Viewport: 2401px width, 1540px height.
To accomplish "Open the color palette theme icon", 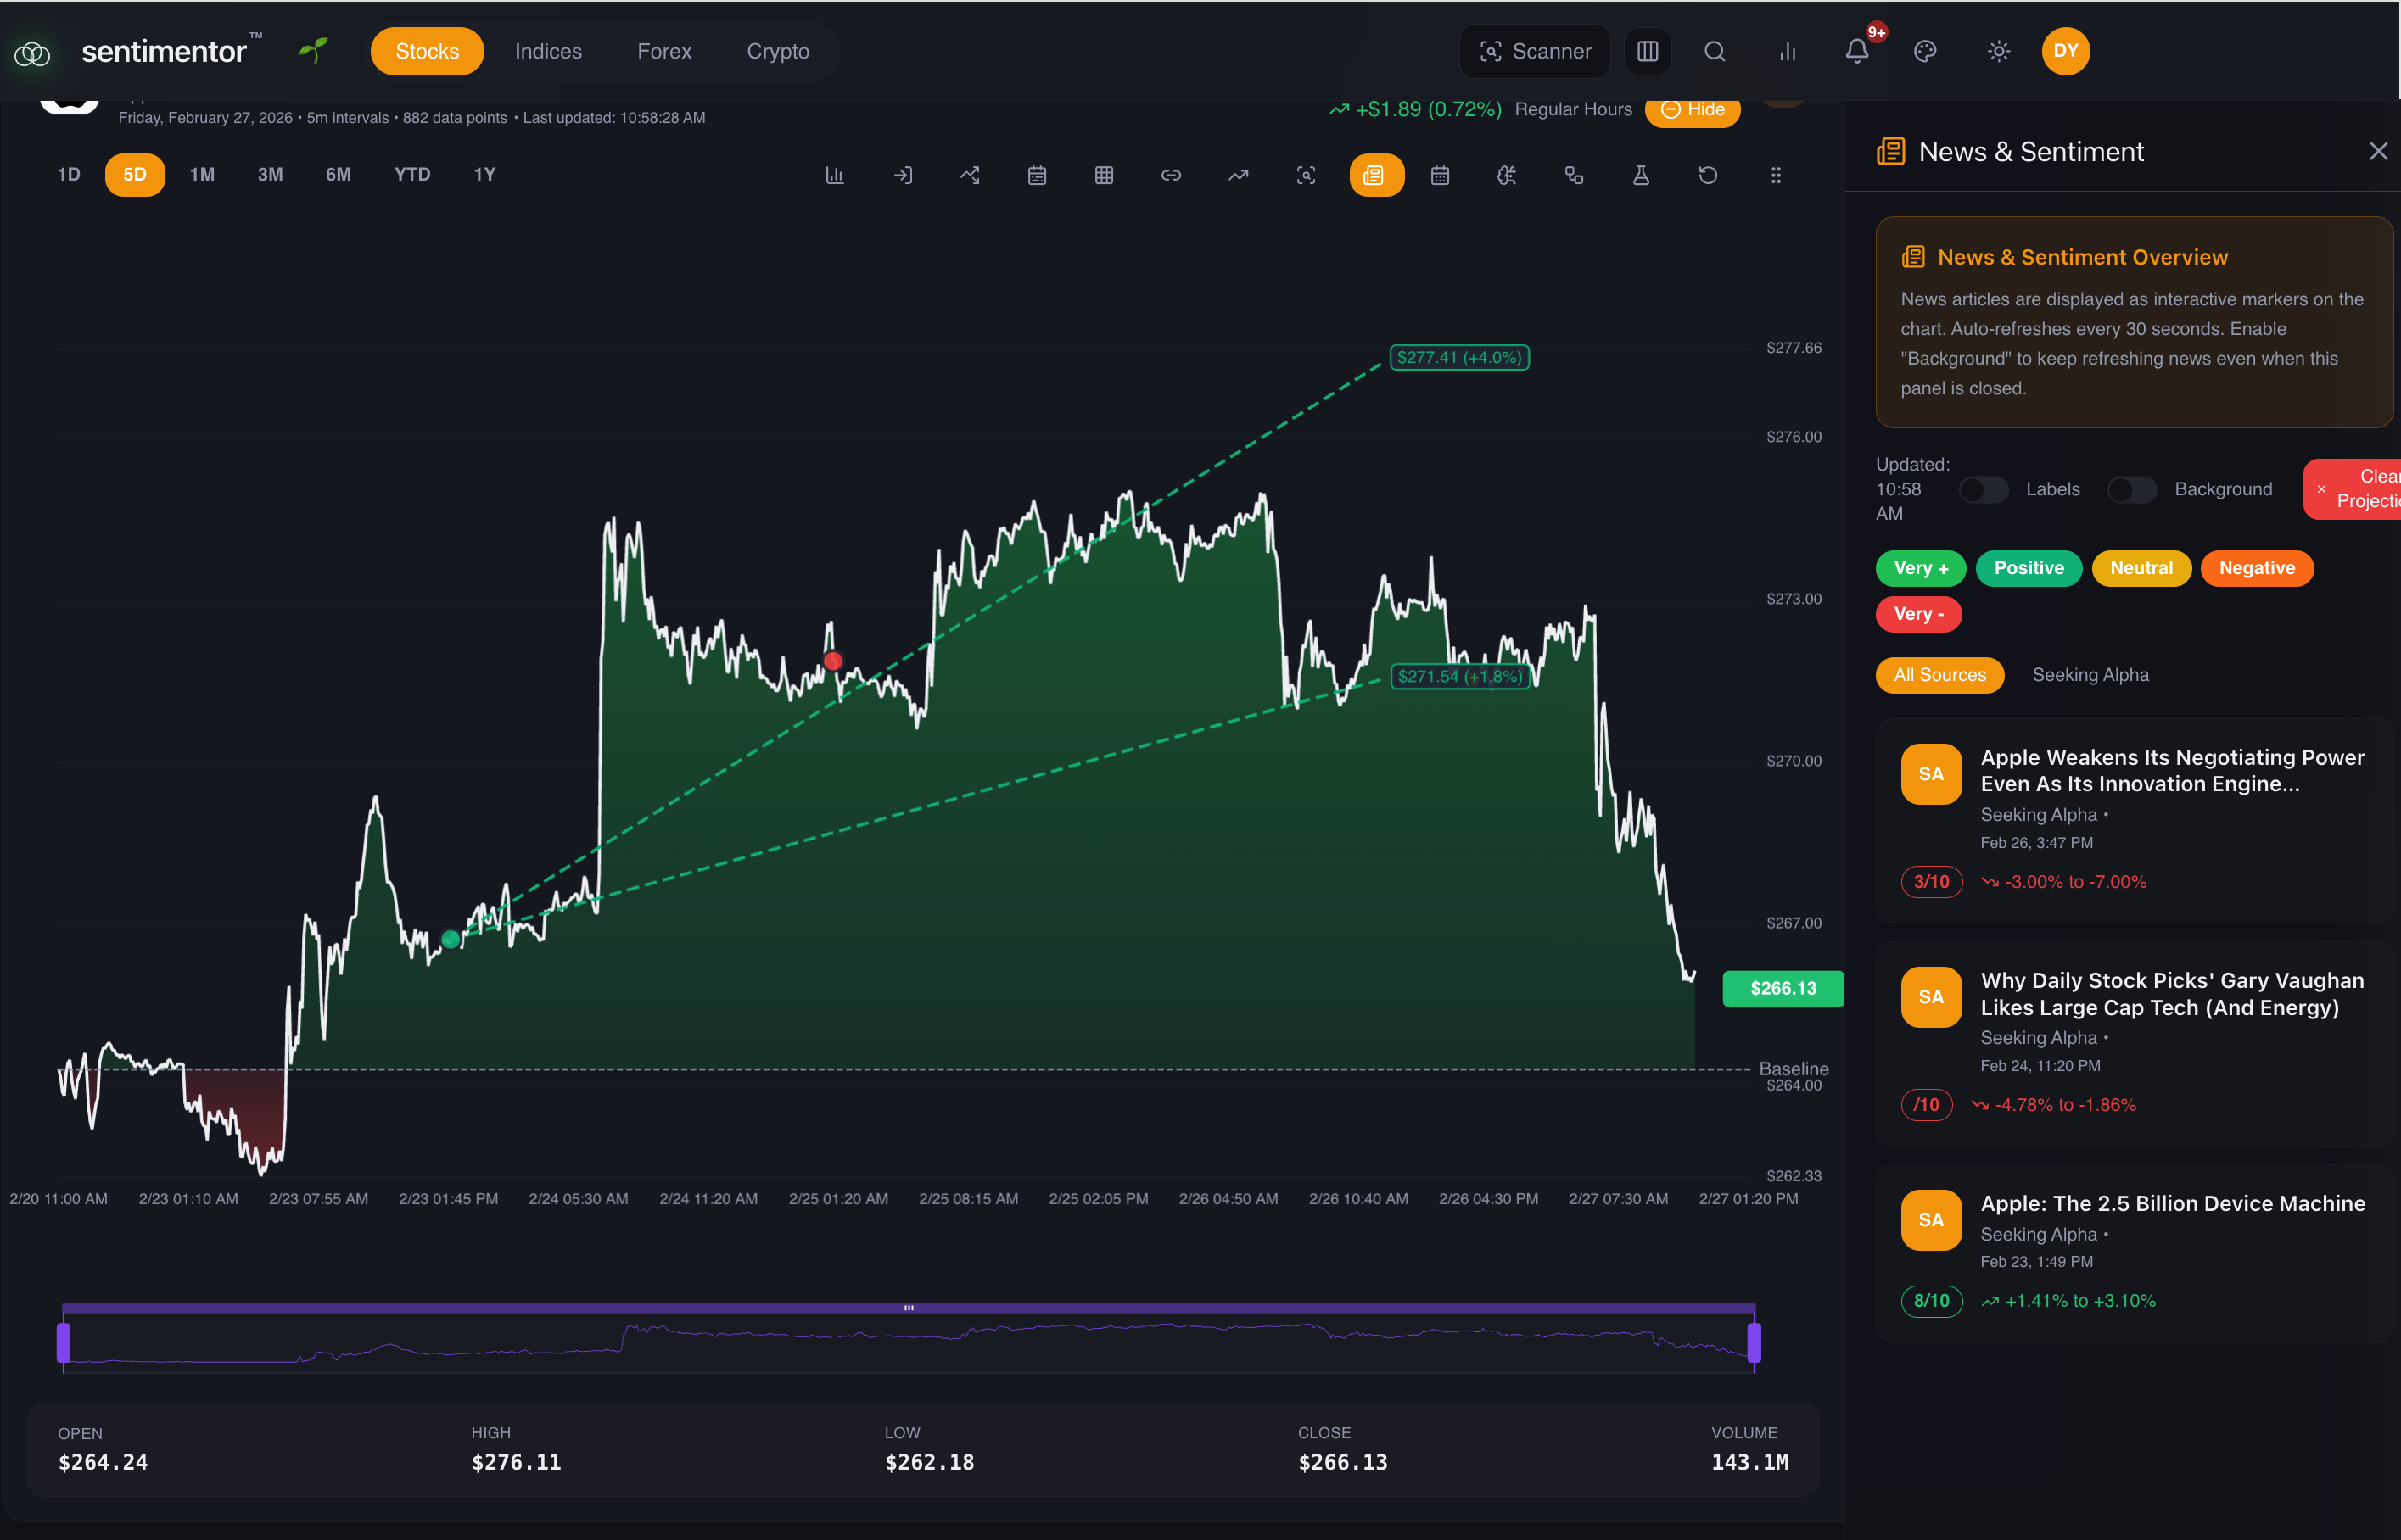I will [1925, 51].
